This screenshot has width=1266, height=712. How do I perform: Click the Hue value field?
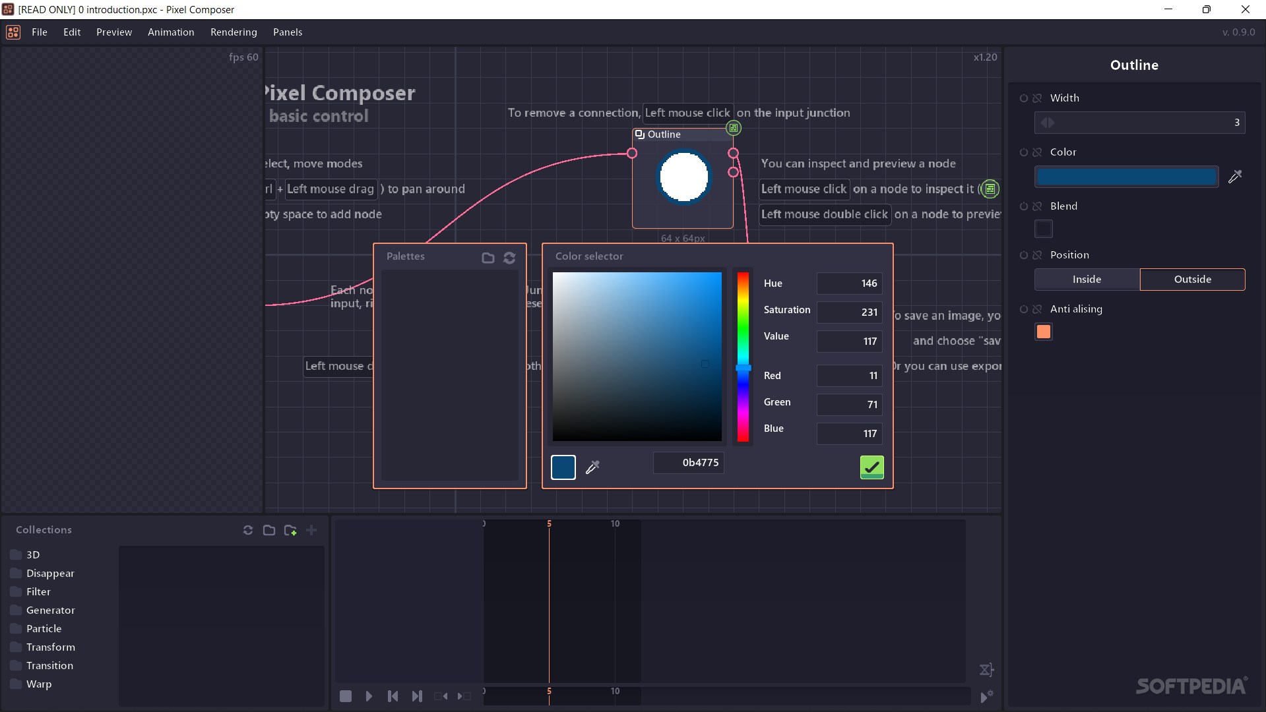click(850, 283)
